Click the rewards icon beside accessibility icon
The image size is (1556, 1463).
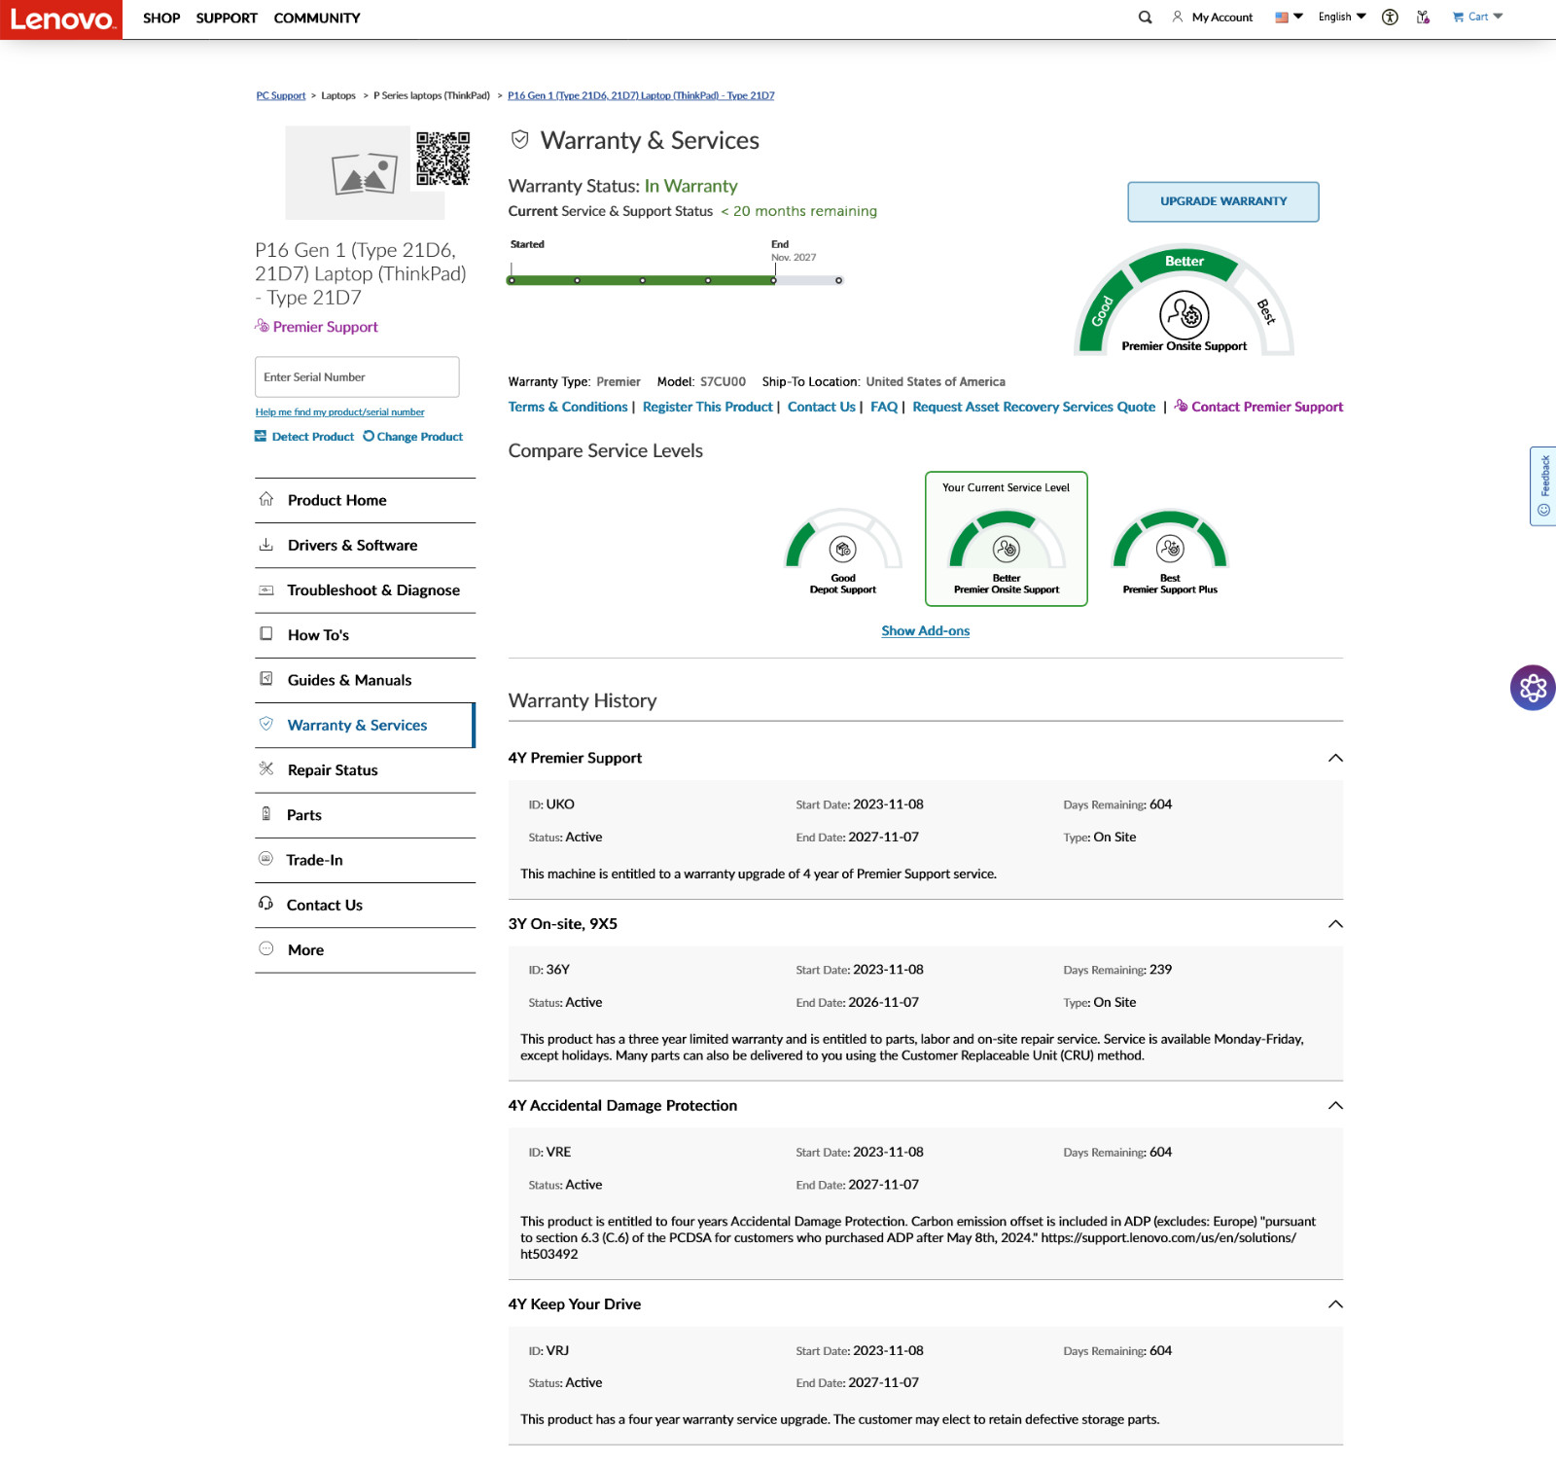click(1423, 18)
